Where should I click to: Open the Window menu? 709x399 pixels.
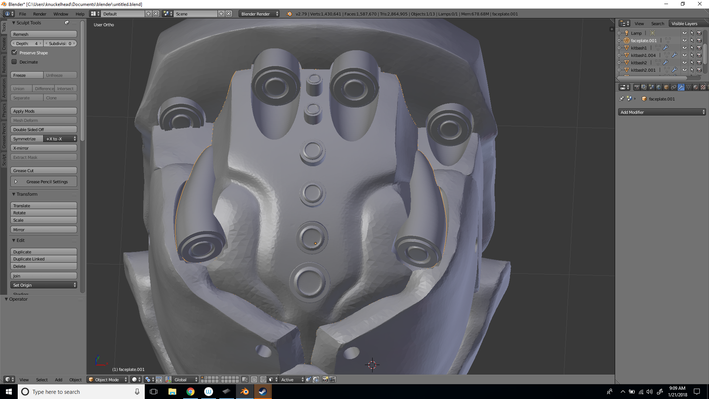[x=61, y=14]
